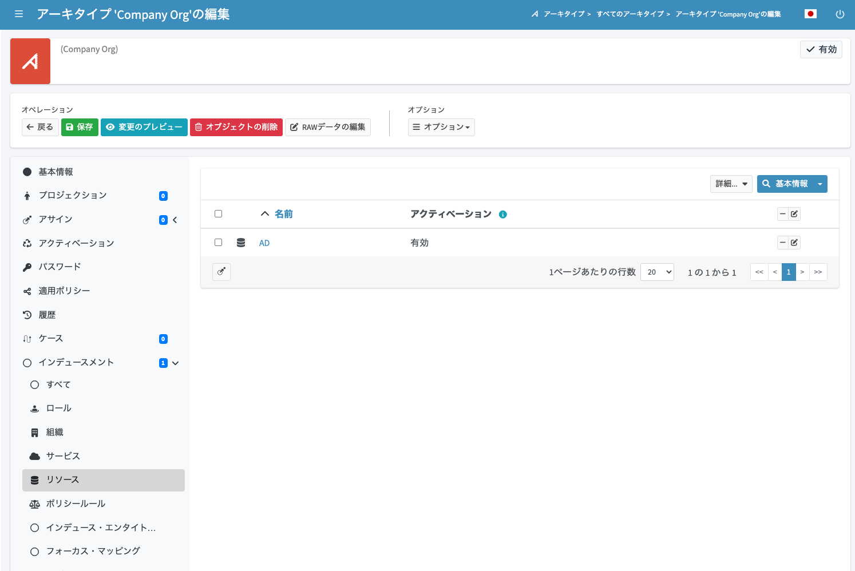Open the rows-per-page 20 selector
Screen dimensions: 855x571
[x=657, y=272]
